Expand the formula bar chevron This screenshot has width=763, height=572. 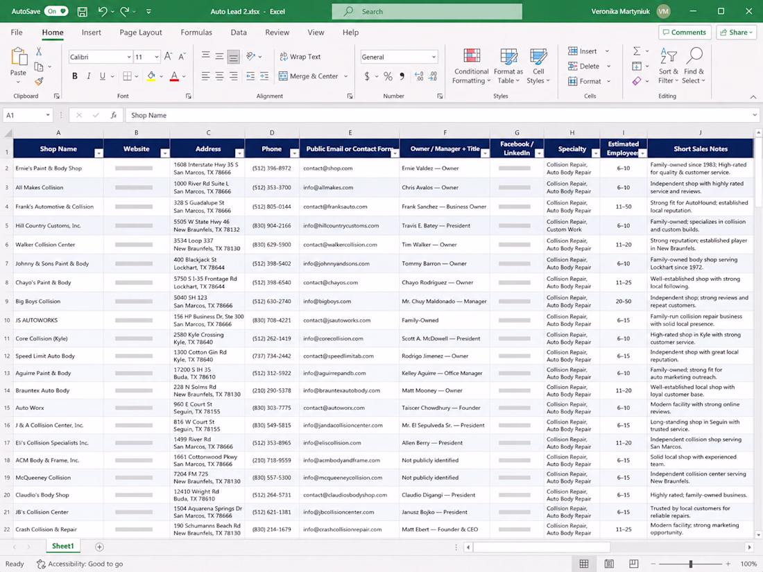(x=754, y=115)
